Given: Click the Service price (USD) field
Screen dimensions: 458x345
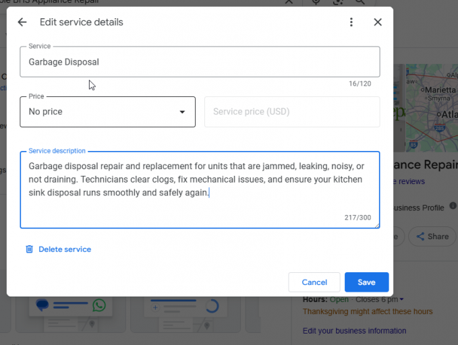Looking at the screenshot, I should tap(292, 112).
